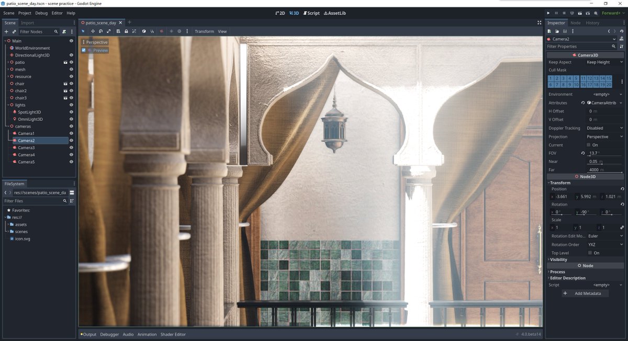Screen dimensions: 628x341
Task: Activate Rotate Mode tool
Action: pyautogui.click(x=100, y=31)
